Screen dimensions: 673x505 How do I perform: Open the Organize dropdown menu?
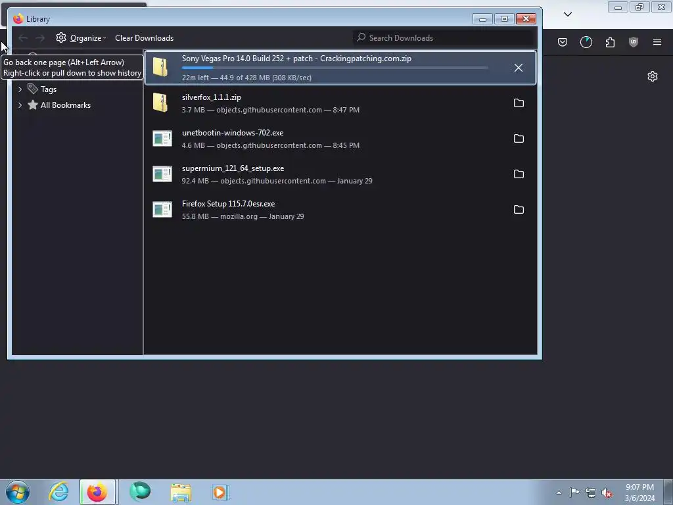(x=81, y=37)
